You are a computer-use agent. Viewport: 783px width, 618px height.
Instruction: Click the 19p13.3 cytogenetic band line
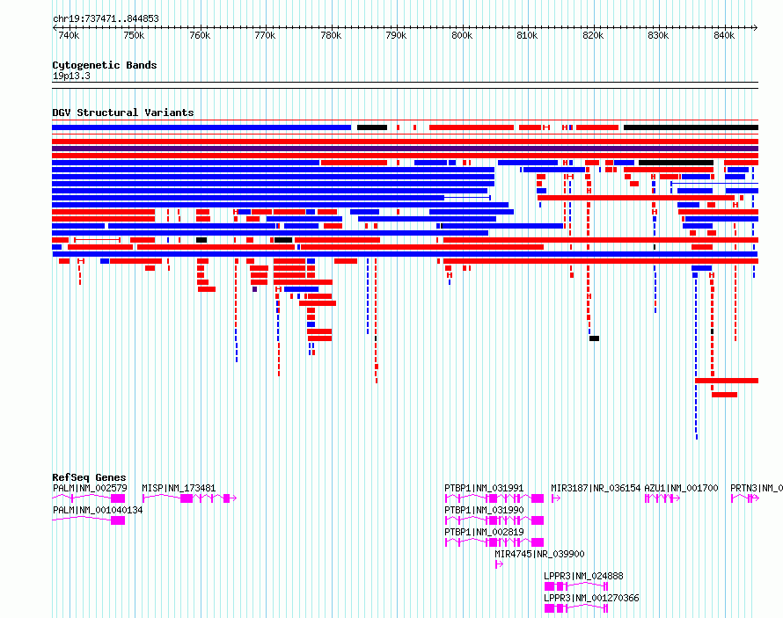coord(405,85)
